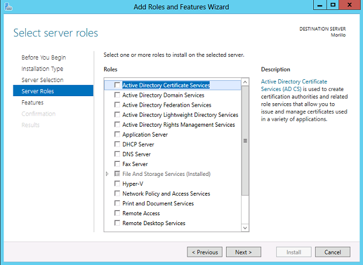Close the Add Roles and Features Wizard

pyautogui.click(x=350, y=5)
